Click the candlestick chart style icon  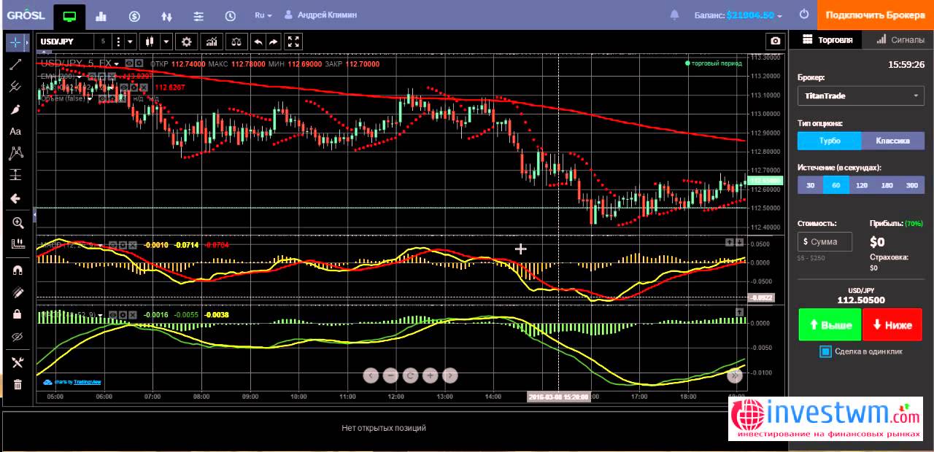(150, 42)
